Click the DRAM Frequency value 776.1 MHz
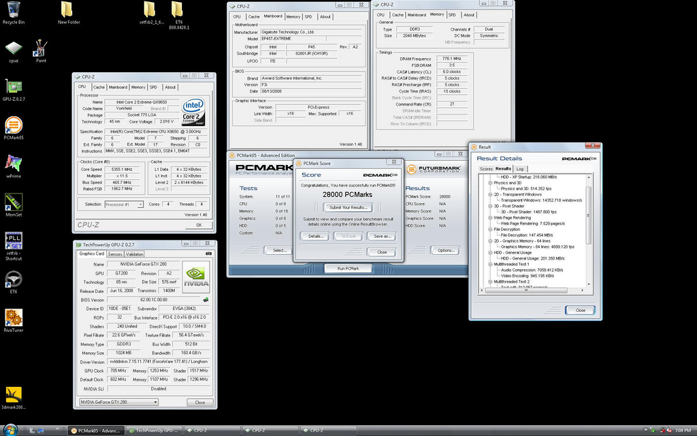This screenshot has width=697, height=436. pos(452,59)
